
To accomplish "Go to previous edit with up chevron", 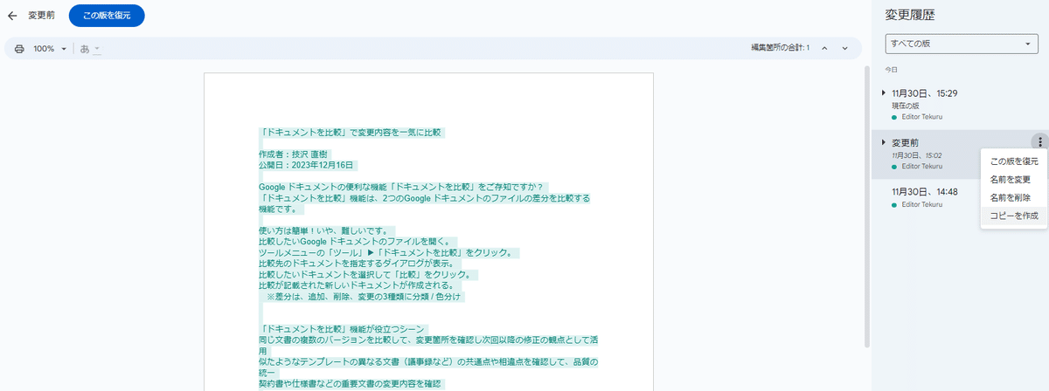I will point(823,48).
